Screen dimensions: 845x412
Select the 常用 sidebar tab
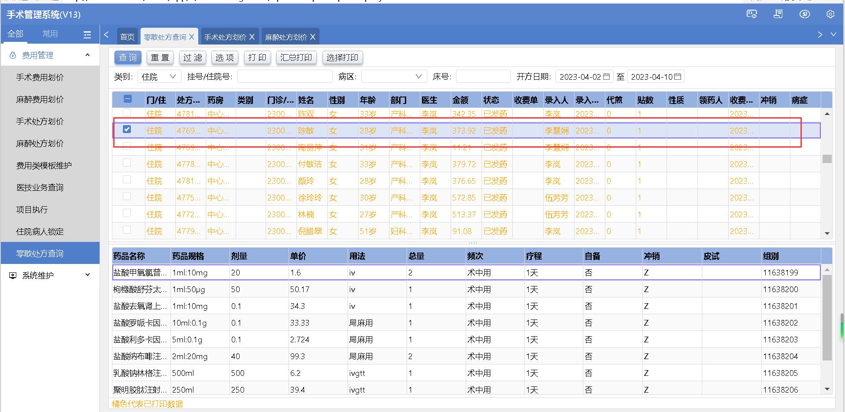[x=50, y=34]
